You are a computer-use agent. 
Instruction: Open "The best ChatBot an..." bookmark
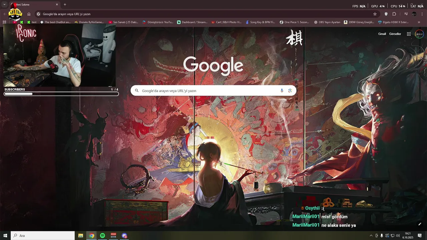coord(55,22)
